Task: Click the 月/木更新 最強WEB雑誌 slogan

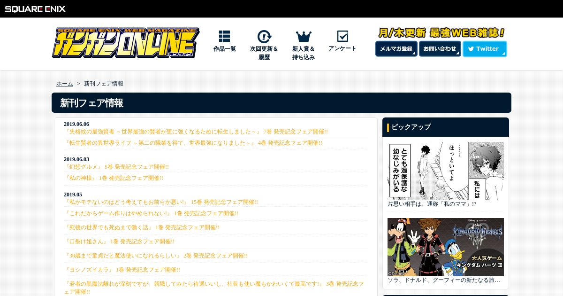Action: coord(441,33)
